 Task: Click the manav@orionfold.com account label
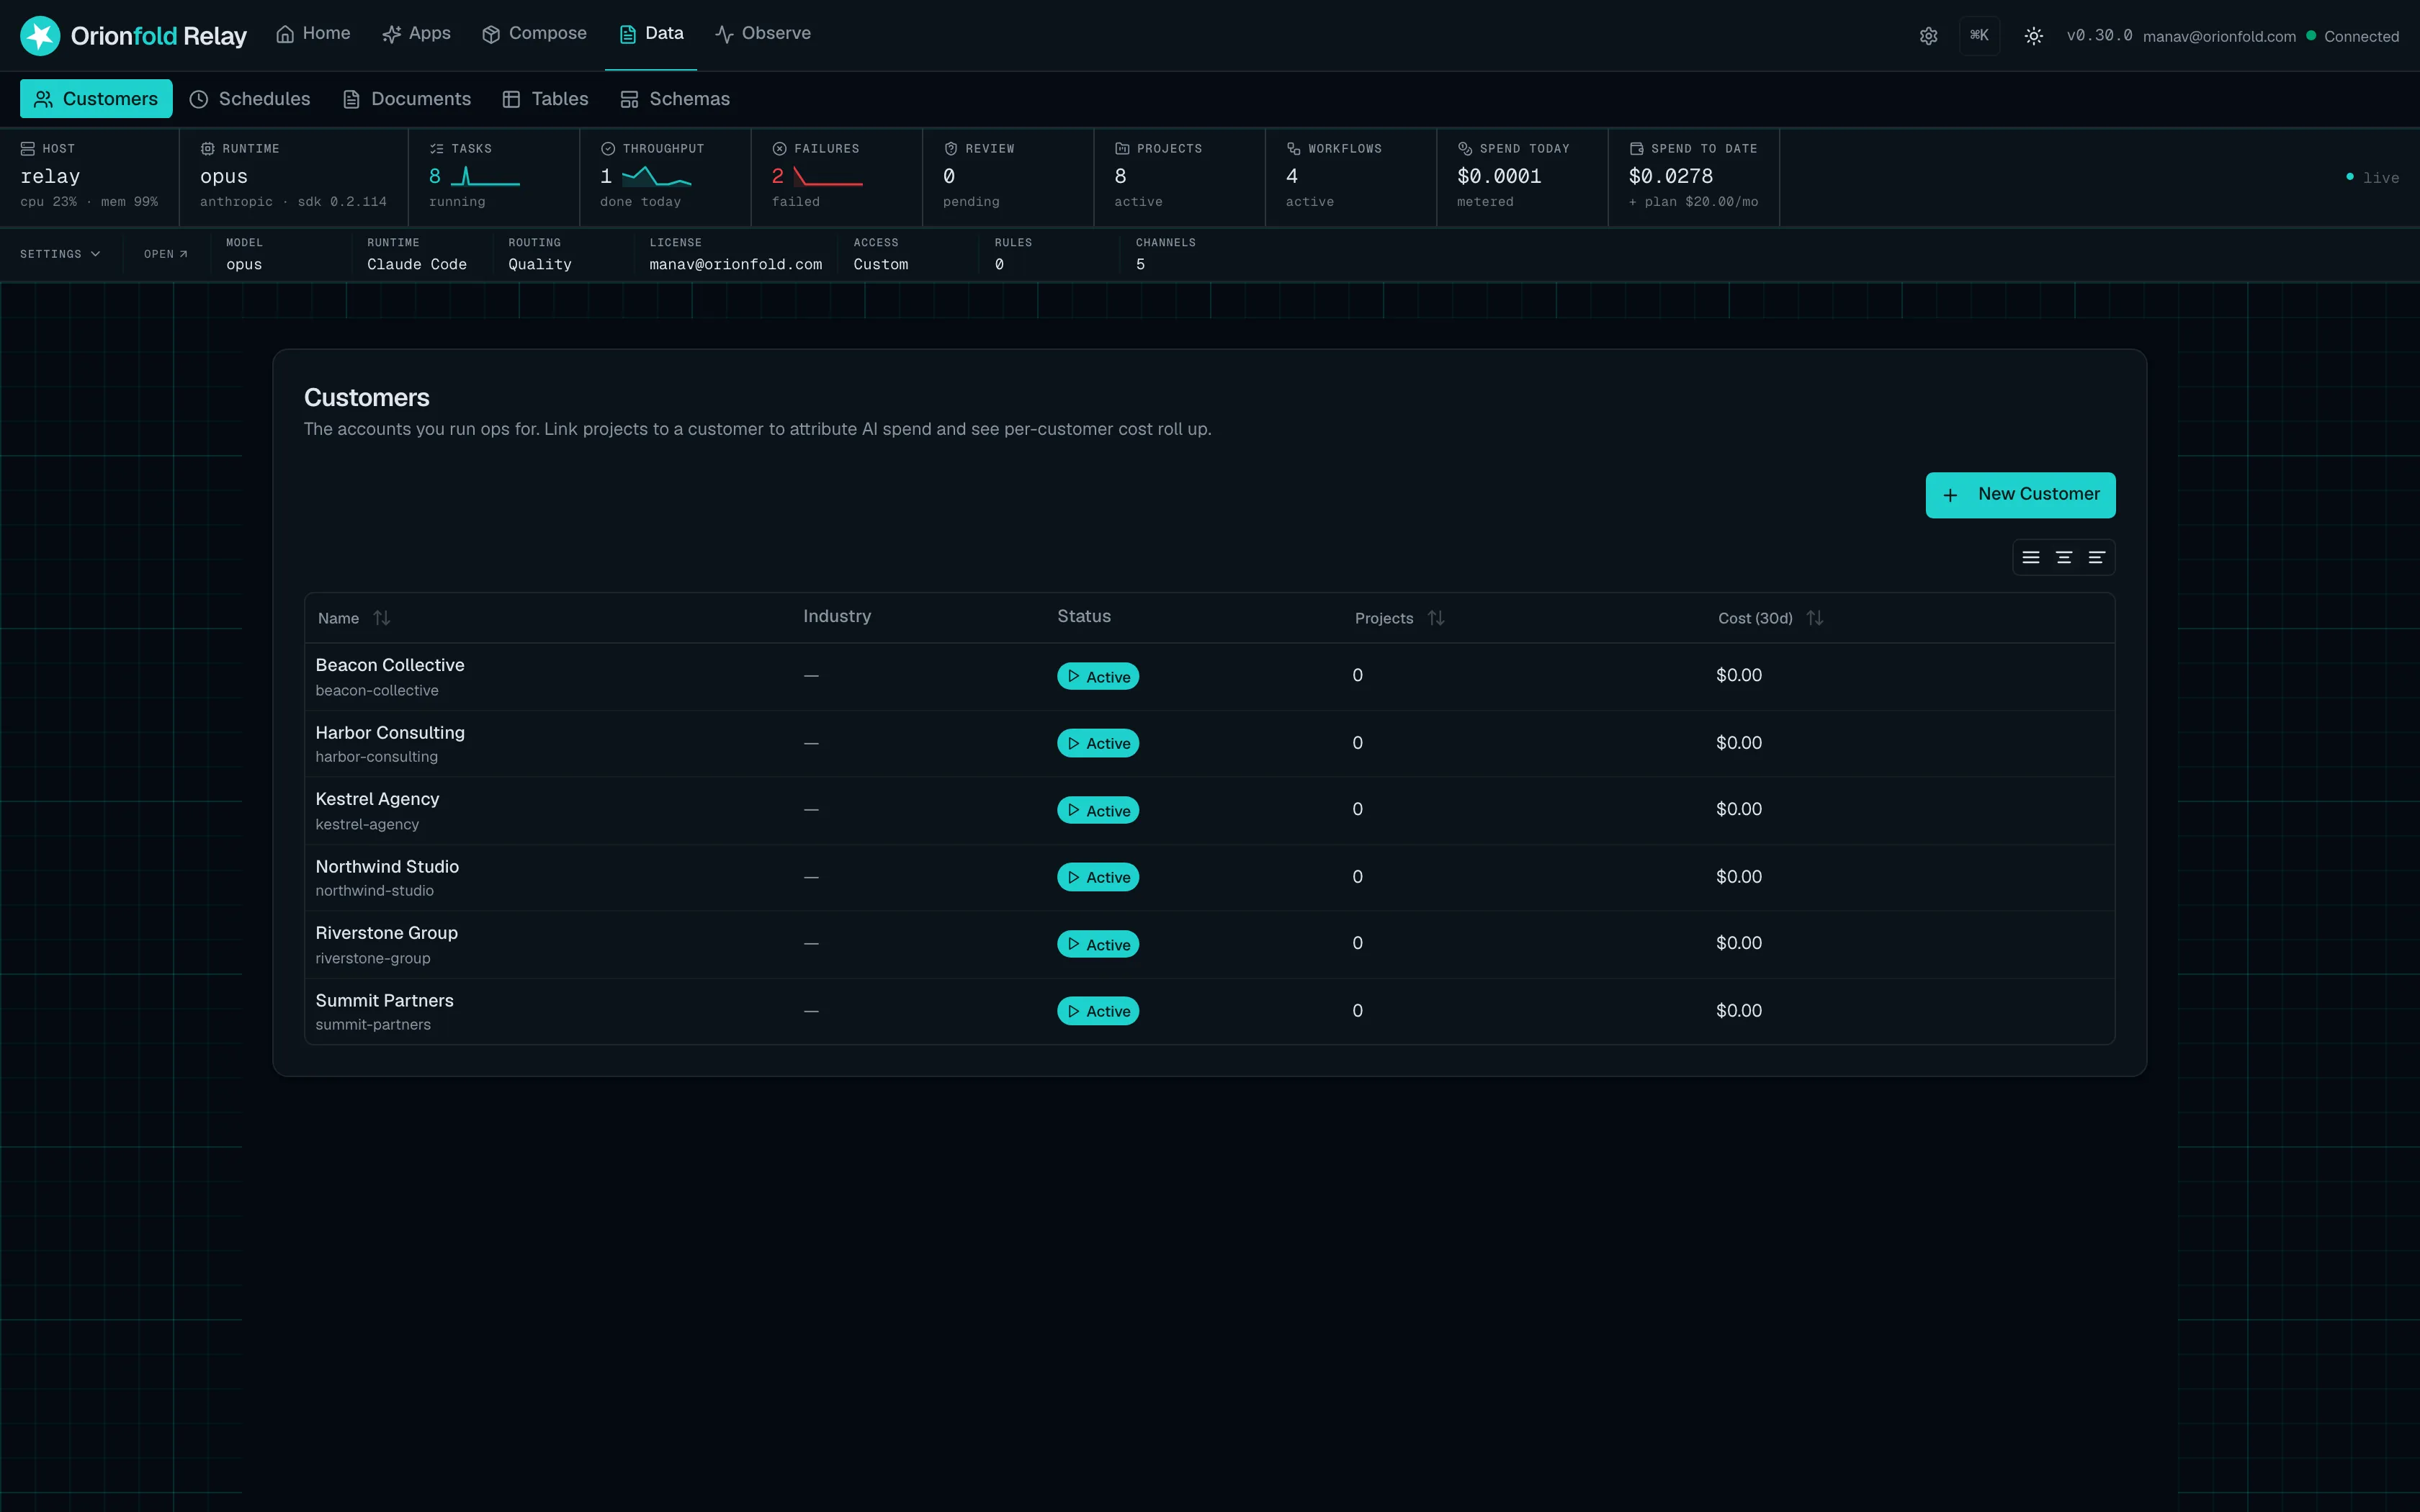tap(2219, 36)
